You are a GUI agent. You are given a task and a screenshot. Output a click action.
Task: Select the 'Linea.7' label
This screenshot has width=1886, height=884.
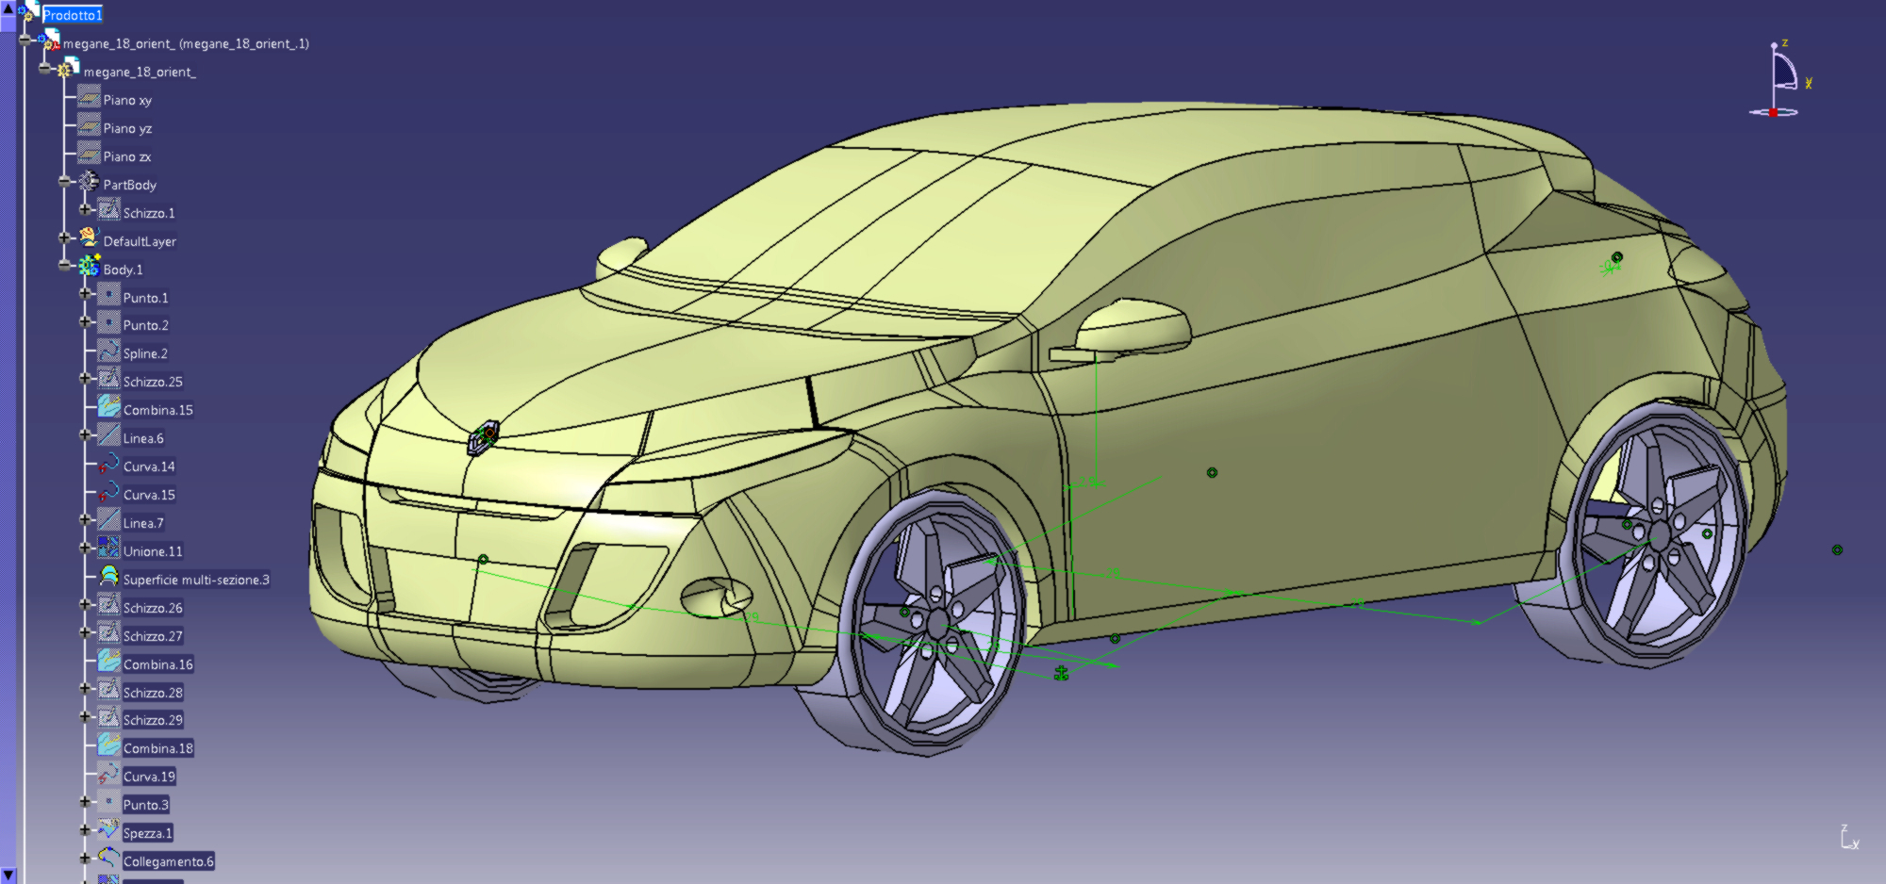[143, 523]
